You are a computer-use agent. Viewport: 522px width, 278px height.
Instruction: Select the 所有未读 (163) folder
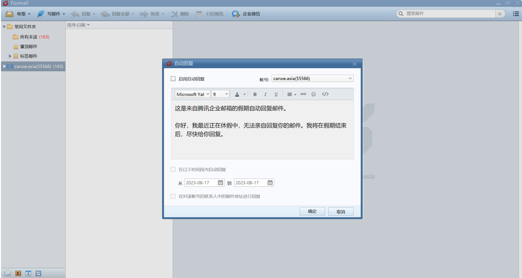31,37
